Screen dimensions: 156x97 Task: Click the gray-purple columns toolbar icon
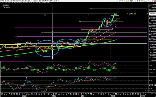click(138, 1)
